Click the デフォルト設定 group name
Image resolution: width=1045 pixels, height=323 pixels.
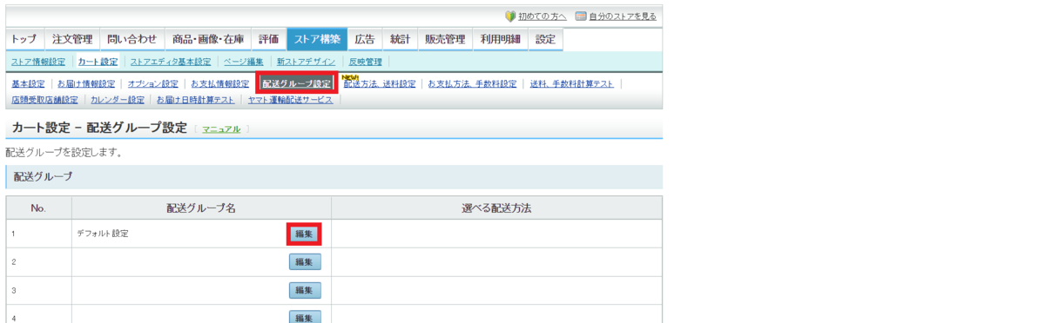(x=103, y=234)
